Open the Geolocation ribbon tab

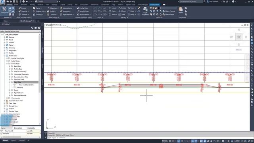point(154,4)
